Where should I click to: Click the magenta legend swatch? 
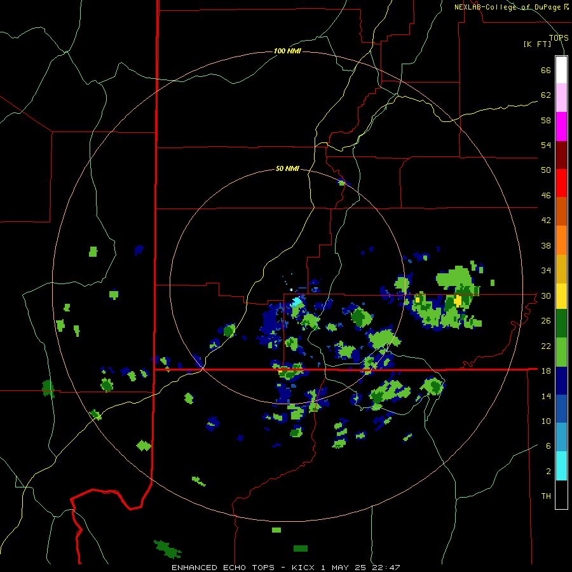point(561,126)
